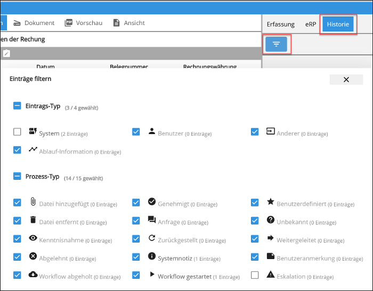Uncheck the Anfrage checkbox

point(136,221)
